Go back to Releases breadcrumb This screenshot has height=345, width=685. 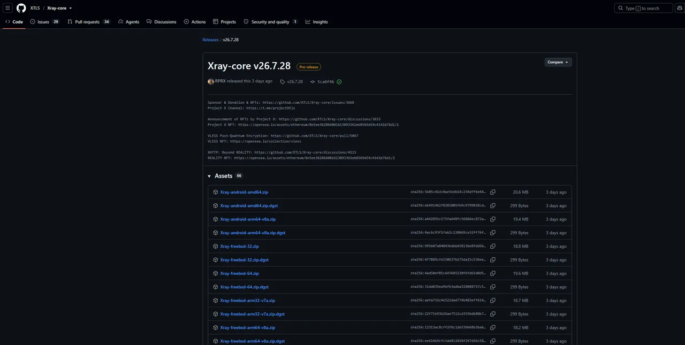pos(210,40)
